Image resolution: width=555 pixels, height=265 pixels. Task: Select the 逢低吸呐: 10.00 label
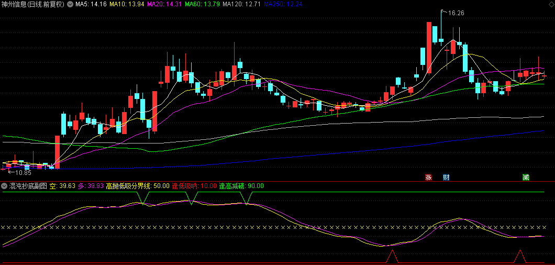coord(194,186)
